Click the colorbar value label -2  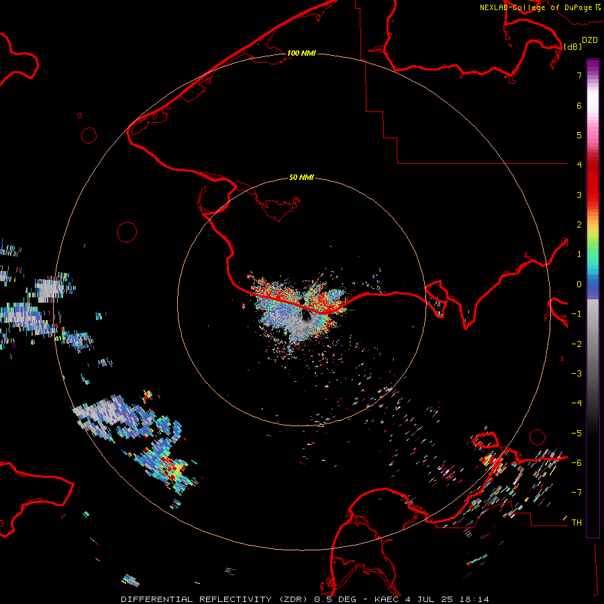click(x=576, y=344)
